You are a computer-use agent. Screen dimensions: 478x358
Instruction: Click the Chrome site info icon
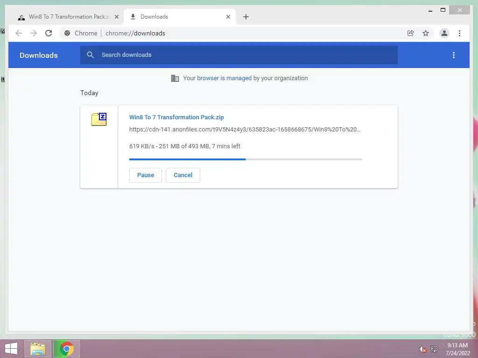pos(67,33)
